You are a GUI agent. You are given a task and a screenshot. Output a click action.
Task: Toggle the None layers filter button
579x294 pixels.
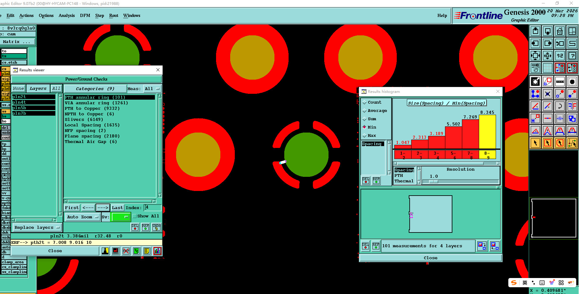(18, 89)
